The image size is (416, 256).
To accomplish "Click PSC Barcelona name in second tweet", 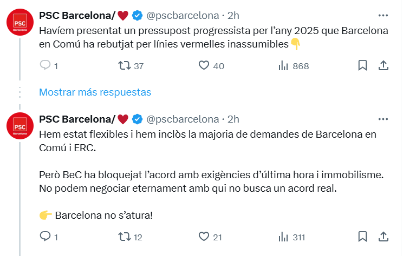I will 76,119.
